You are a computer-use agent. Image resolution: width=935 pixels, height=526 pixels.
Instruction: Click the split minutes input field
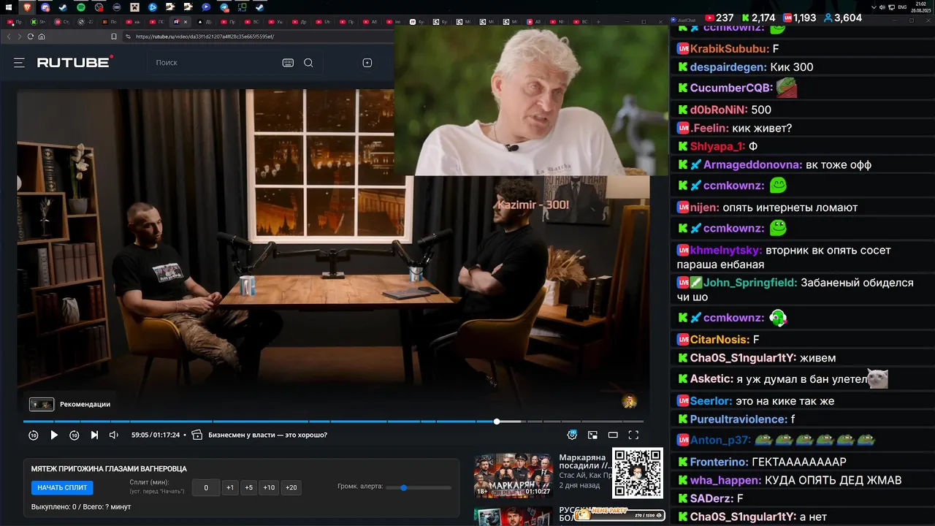click(x=206, y=487)
